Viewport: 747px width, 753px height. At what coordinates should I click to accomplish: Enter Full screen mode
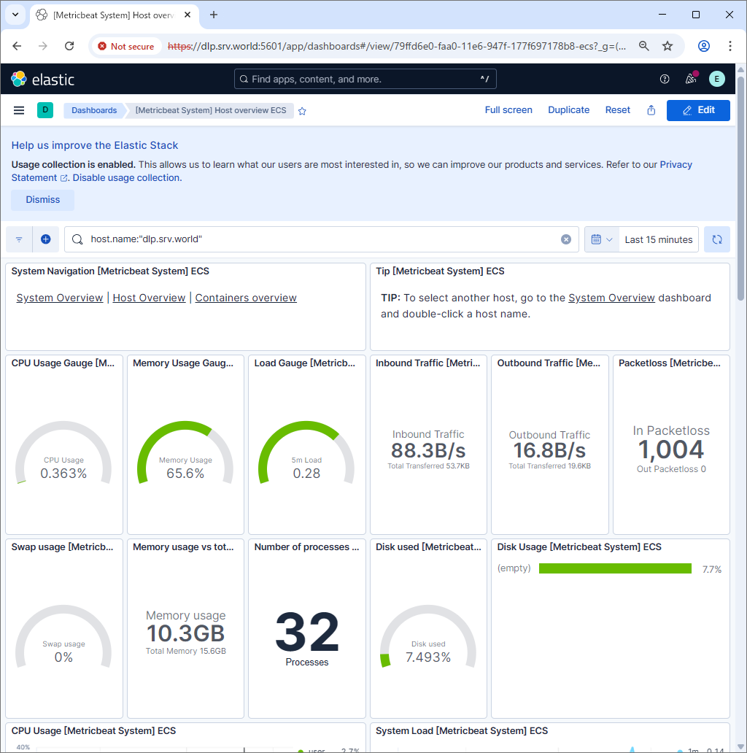coord(508,110)
